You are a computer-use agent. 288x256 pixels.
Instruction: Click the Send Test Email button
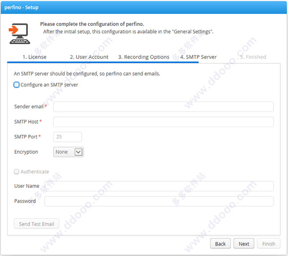click(x=36, y=224)
